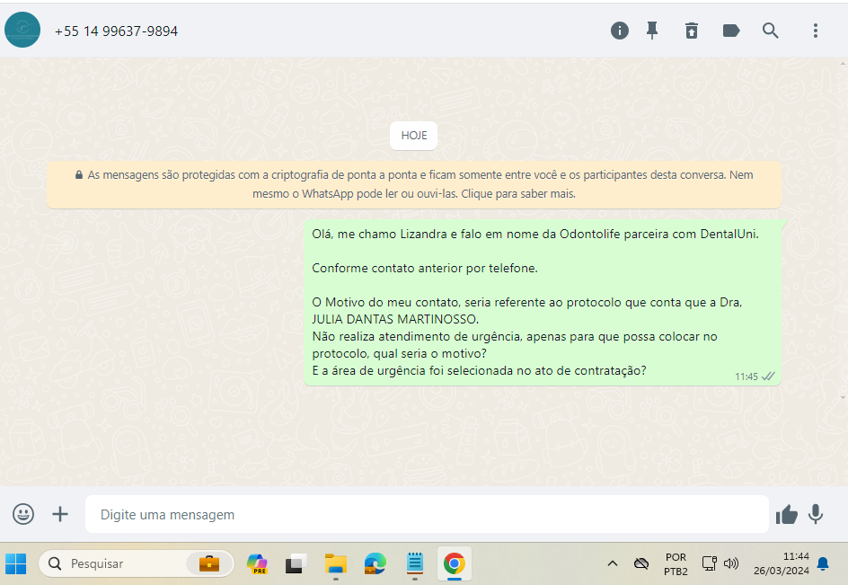The image size is (848, 585).
Task: Open the Windows Start menu
Action: [x=15, y=564]
